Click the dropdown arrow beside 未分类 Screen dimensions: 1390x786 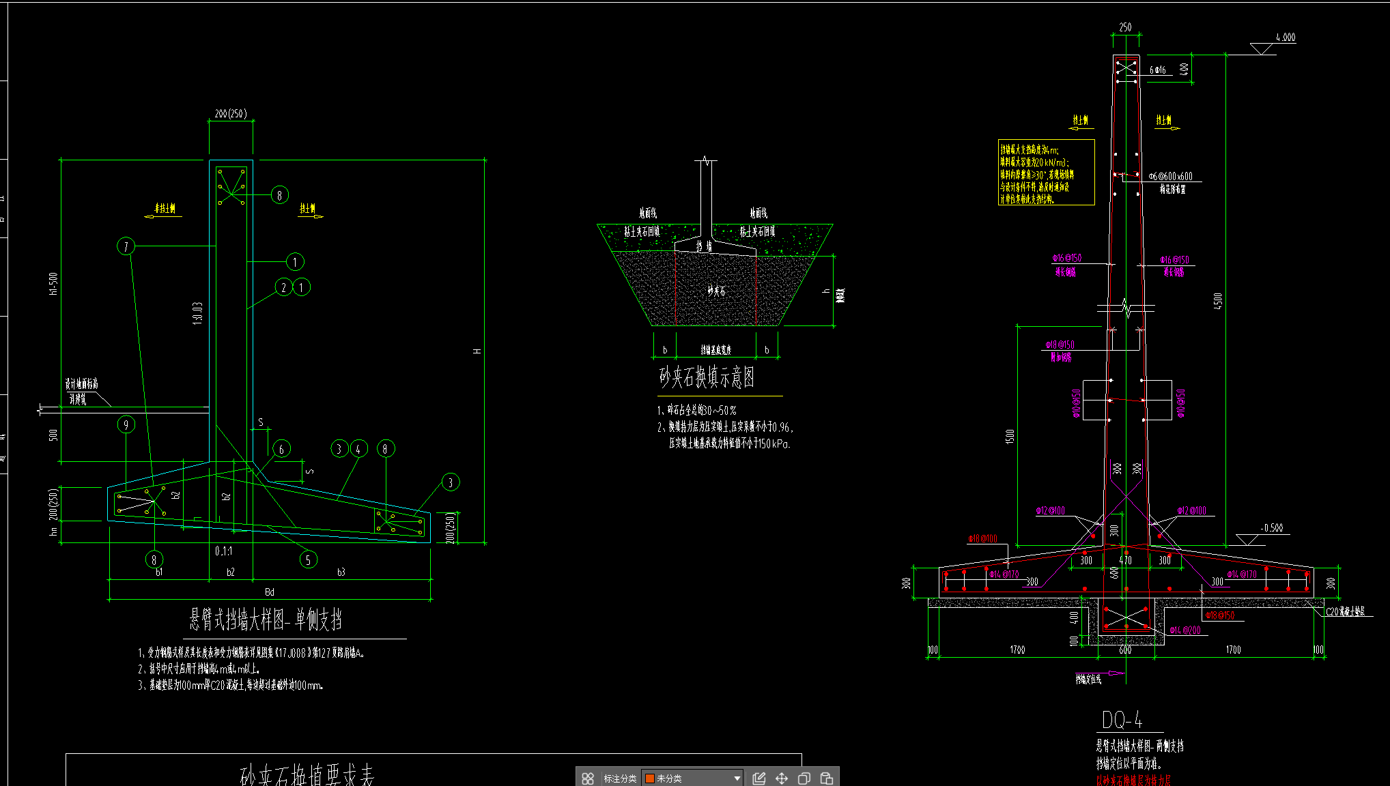(737, 778)
